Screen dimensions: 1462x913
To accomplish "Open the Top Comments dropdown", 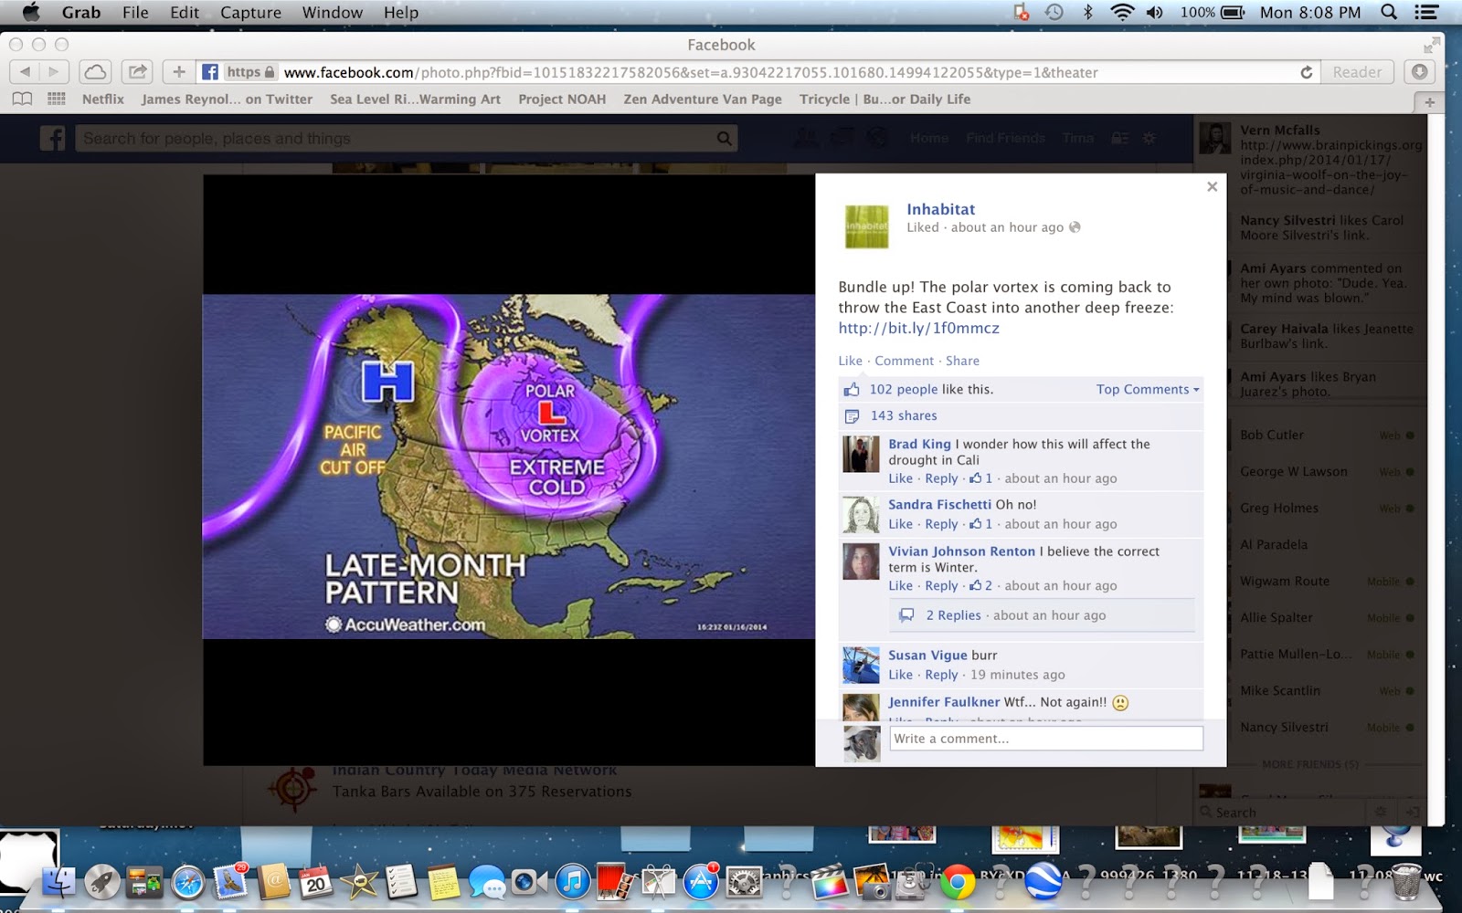I will pos(1148,389).
